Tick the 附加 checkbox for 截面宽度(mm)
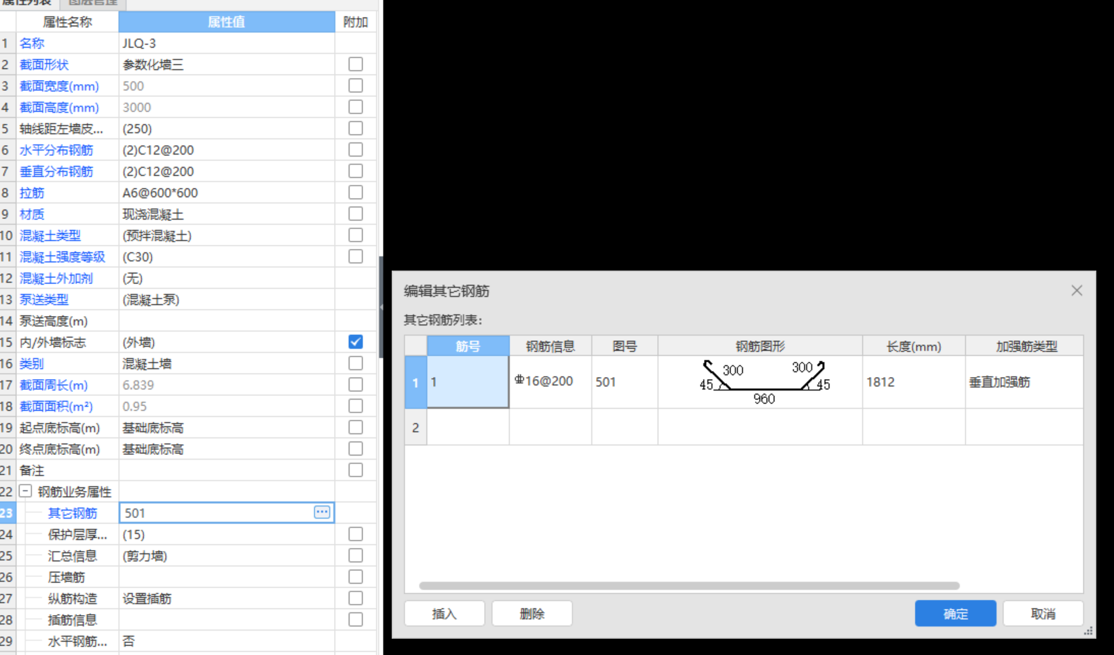 tap(355, 85)
